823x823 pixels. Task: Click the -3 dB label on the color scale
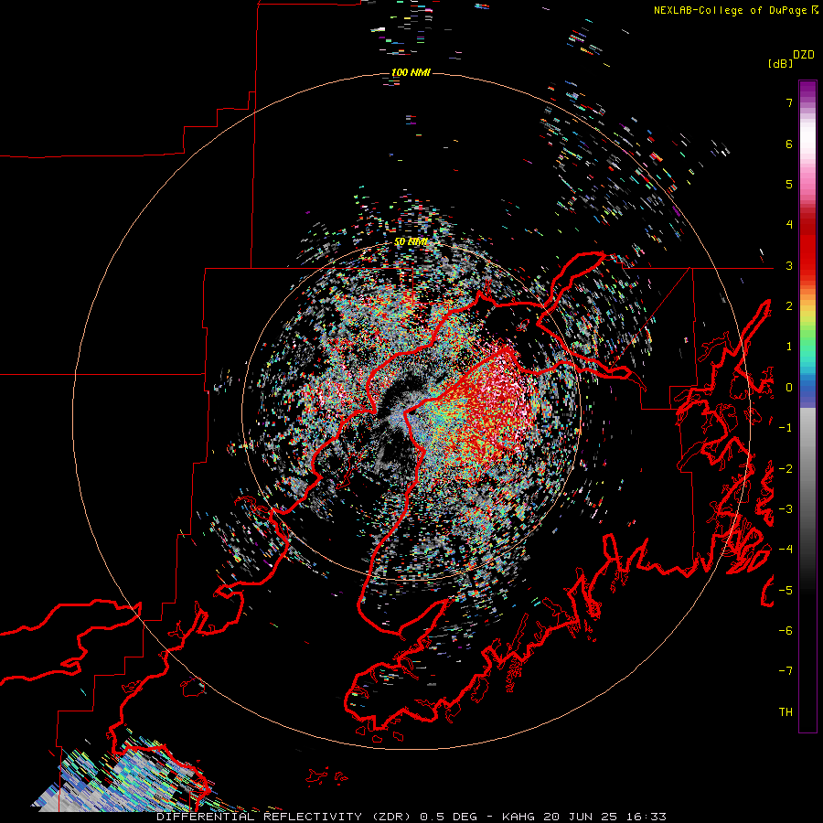pos(786,509)
